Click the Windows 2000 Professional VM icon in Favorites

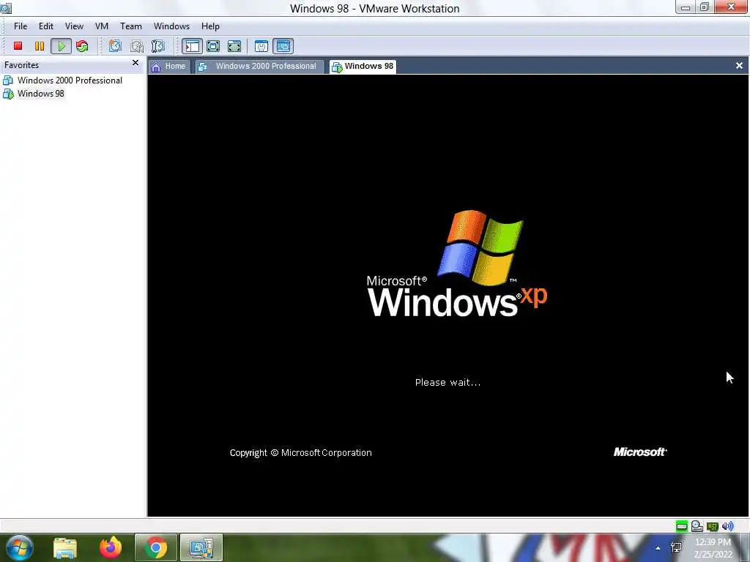point(8,80)
